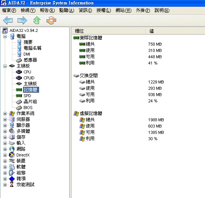Click the 758 MB value
This screenshot has height=198, width=205.
click(155, 44)
